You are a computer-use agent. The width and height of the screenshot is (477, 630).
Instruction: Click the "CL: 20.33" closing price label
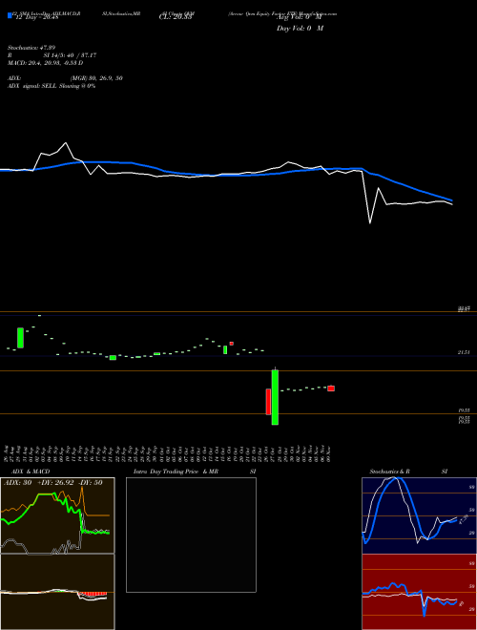(176, 17)
